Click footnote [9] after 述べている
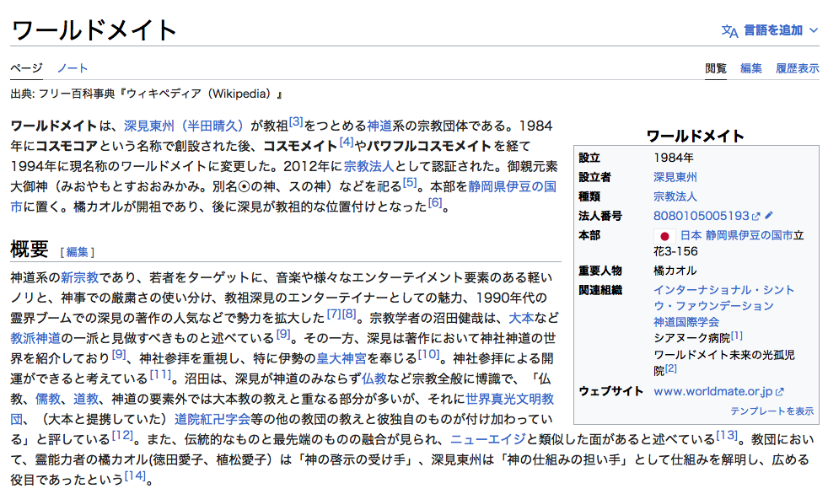This screenshot has width=828, height=494. coord(283,334)
